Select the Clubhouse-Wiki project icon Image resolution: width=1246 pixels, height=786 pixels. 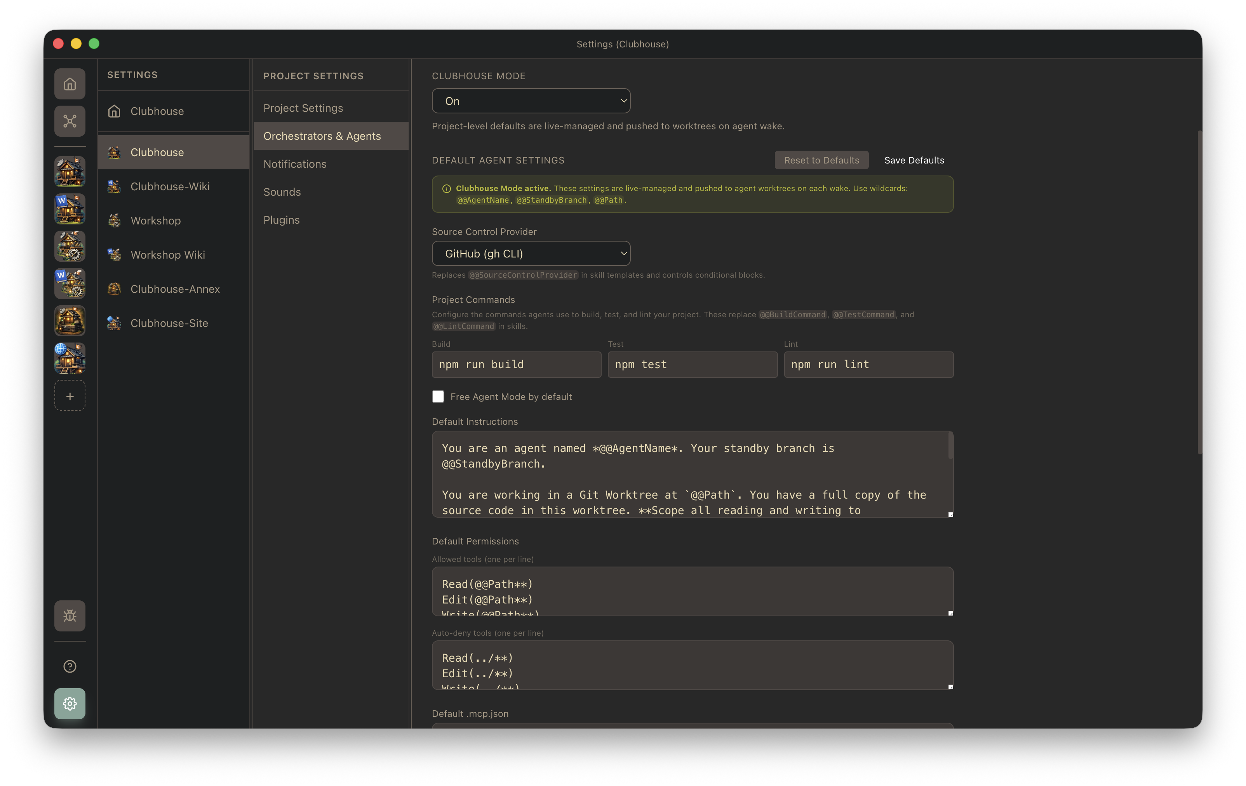pyautogui.click(x=70, y=209)
